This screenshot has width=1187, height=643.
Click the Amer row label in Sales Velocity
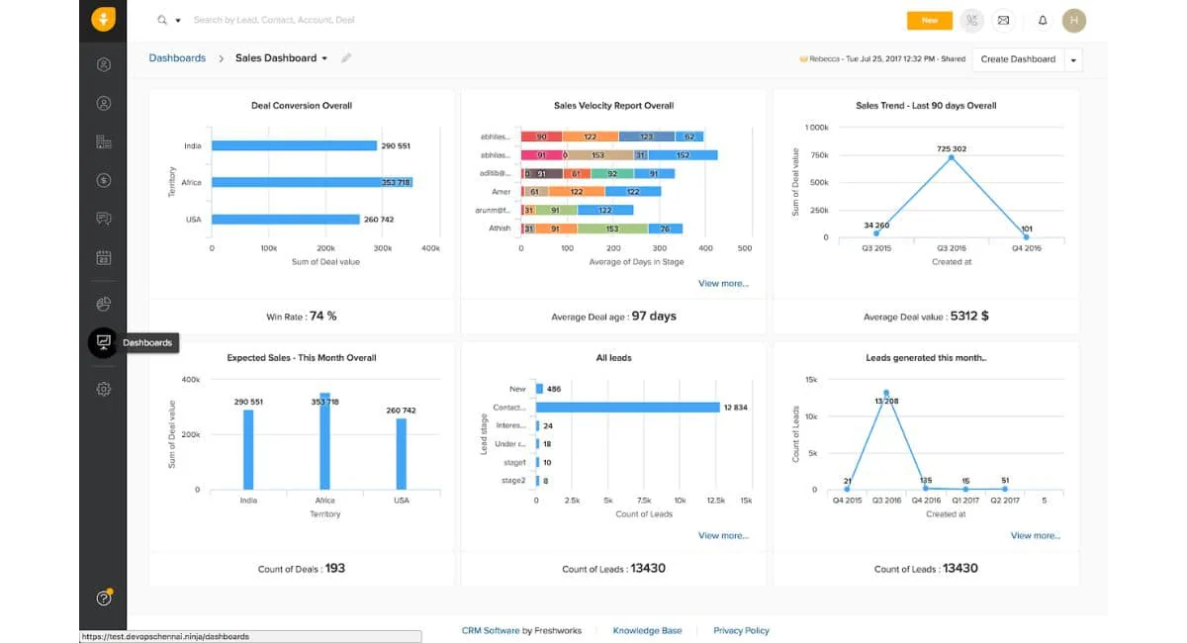[502, 192]
